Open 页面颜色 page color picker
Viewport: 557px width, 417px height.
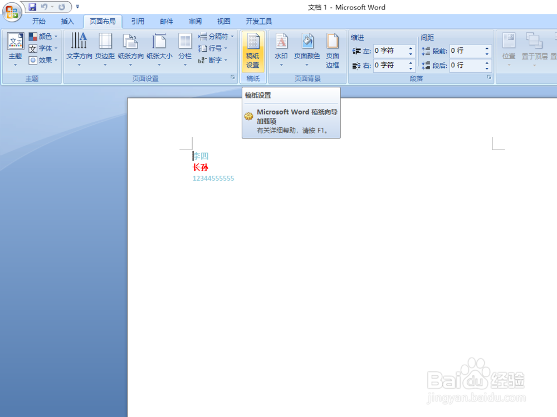[x=307, y=49]
